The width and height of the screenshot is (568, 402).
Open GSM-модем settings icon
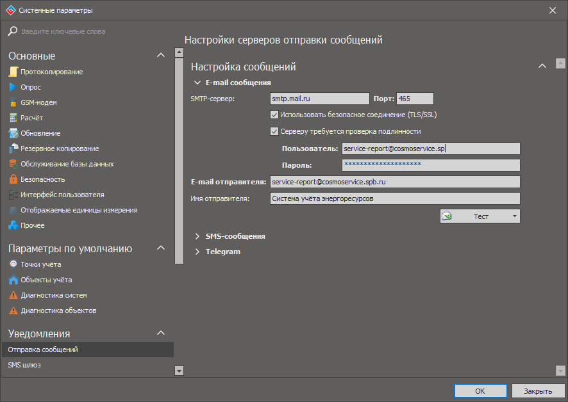pyautogui.click(x=13, y=102)
